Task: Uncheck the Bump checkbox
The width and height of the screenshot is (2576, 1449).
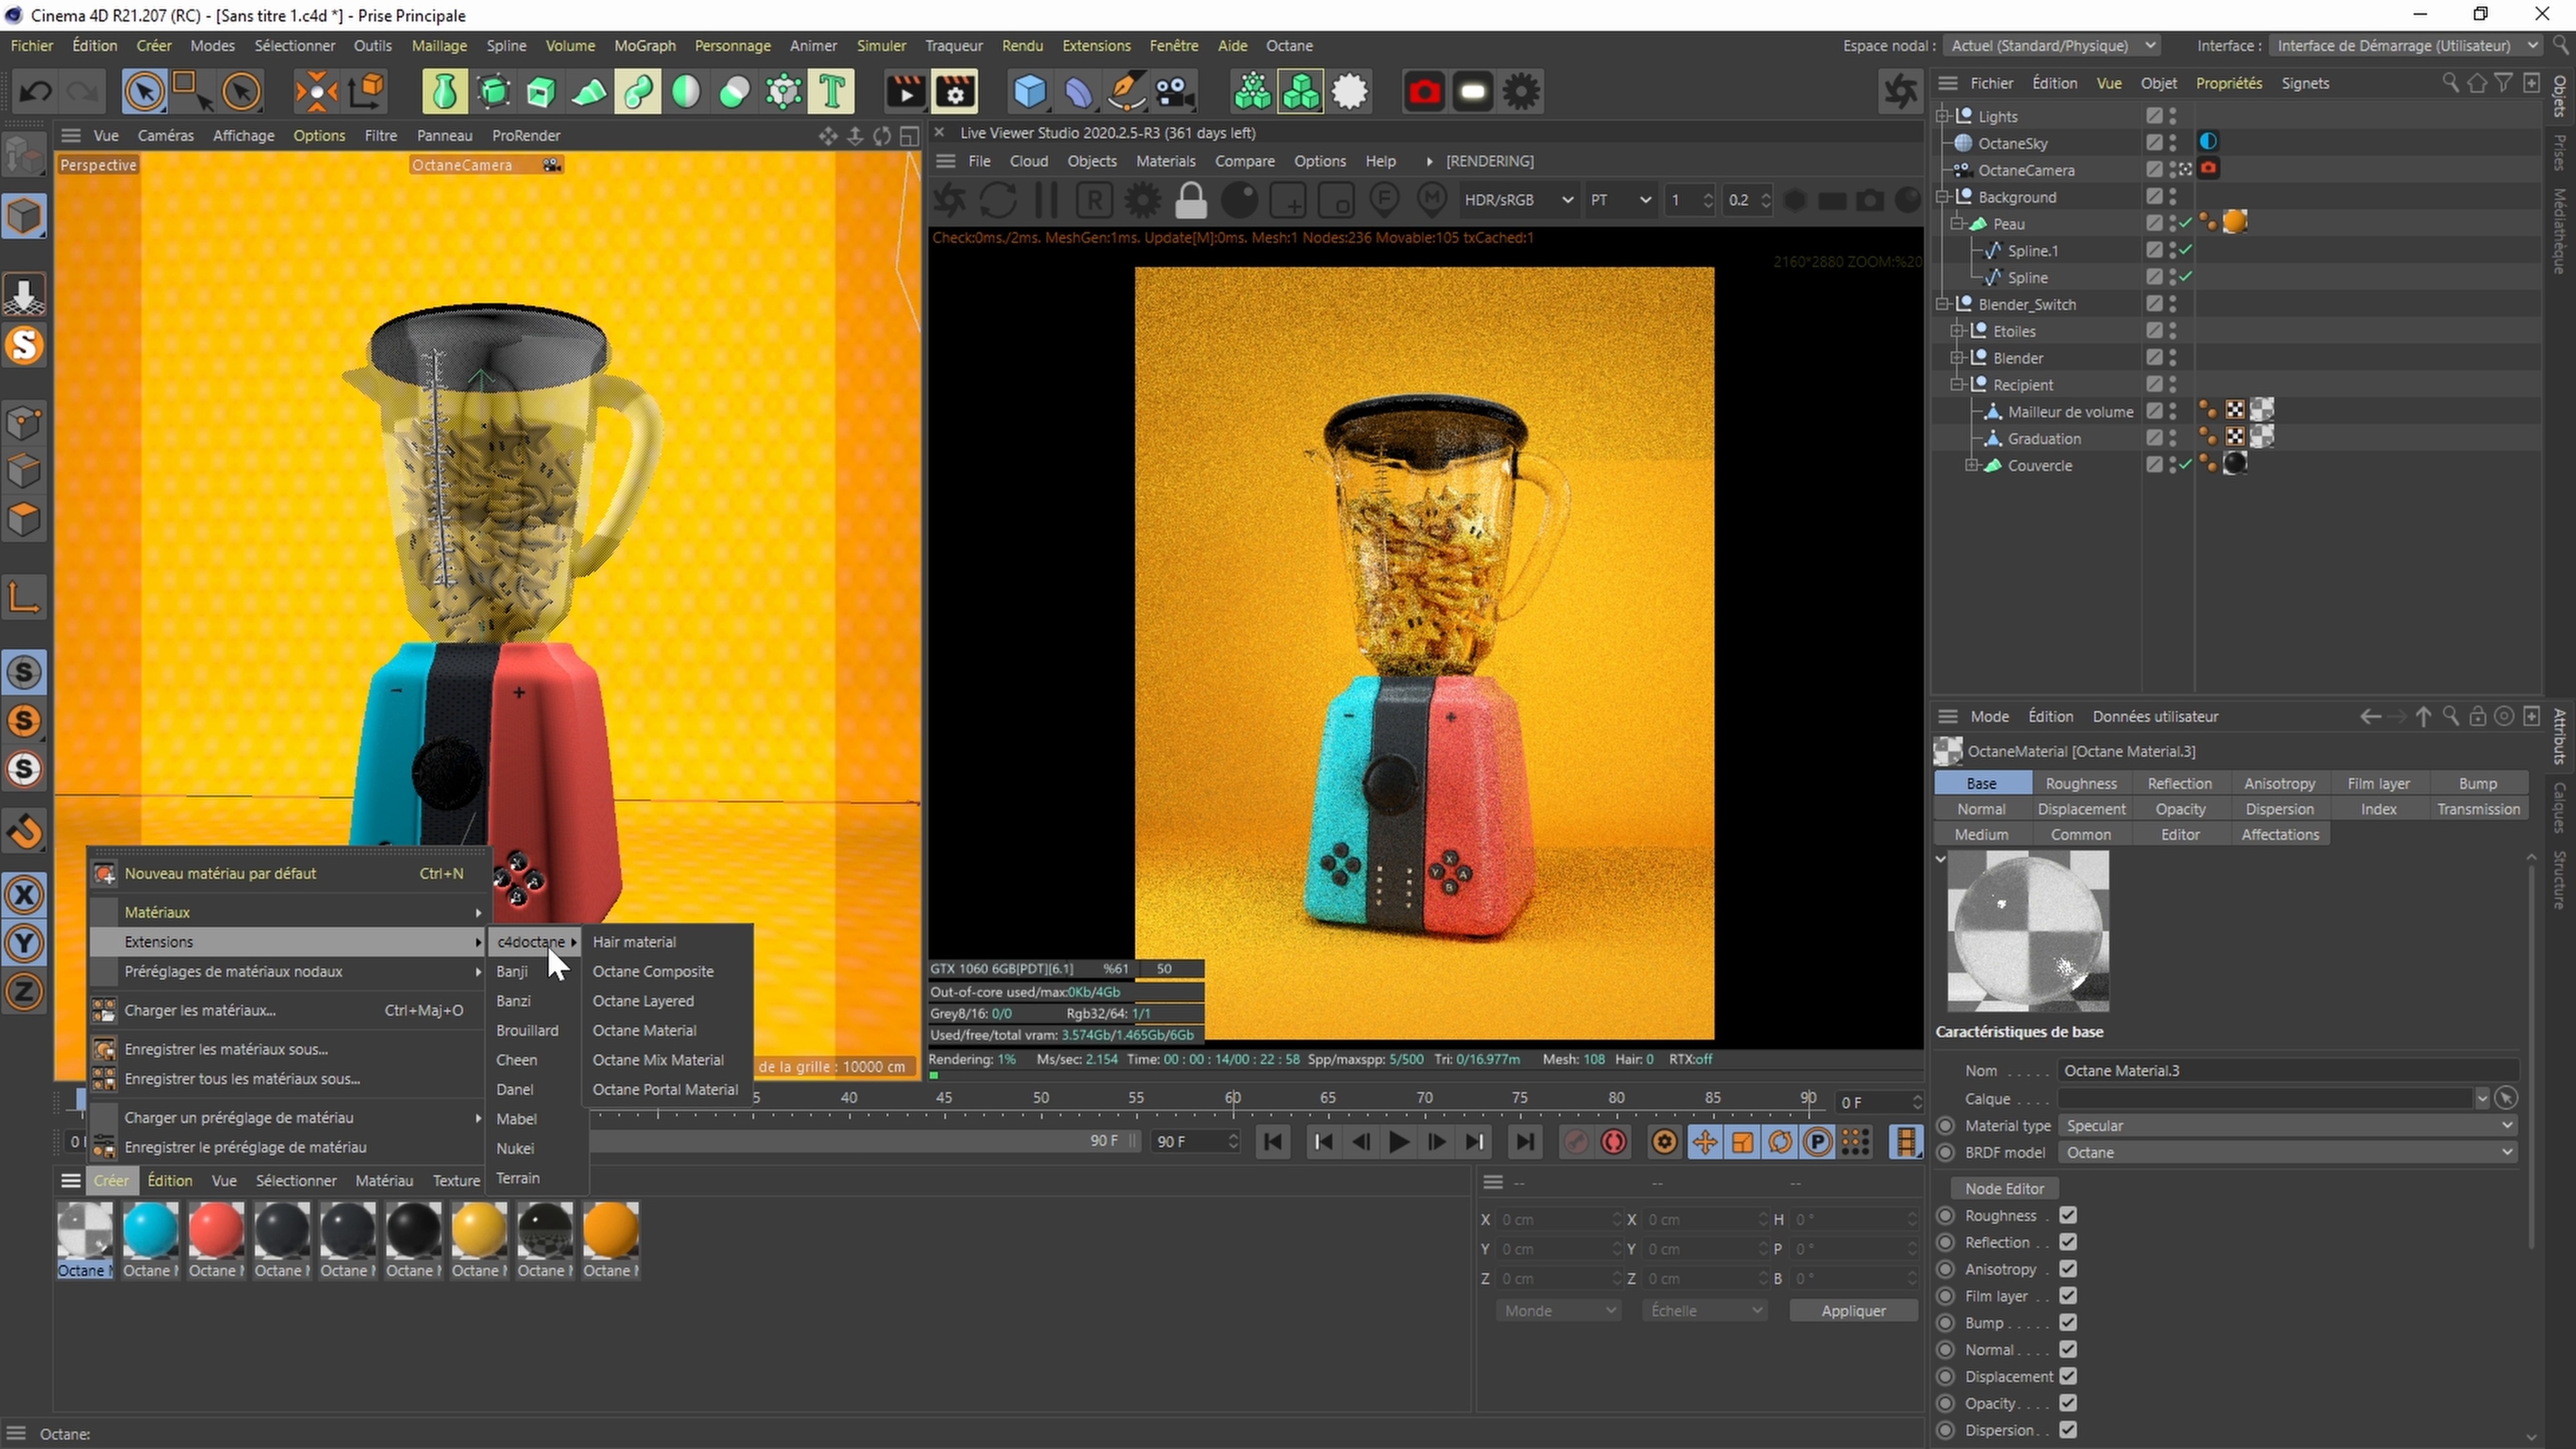Action: point(2068,1322)
